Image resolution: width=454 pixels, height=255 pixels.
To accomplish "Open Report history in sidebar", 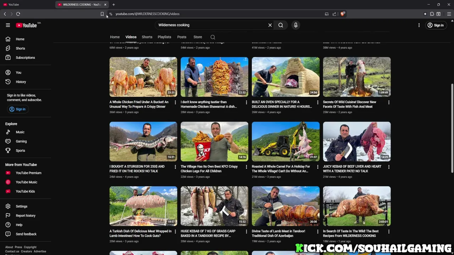I will pos(26,216).
